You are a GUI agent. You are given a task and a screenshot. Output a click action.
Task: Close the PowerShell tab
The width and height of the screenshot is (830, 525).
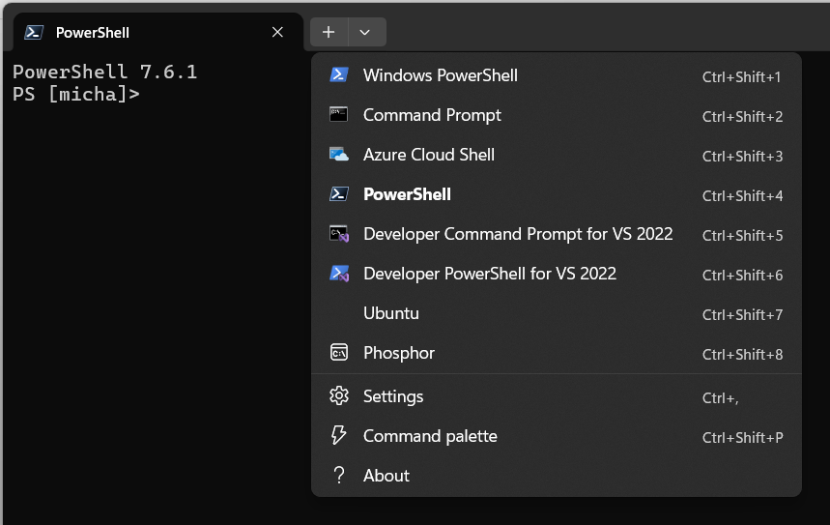[277, 32]
